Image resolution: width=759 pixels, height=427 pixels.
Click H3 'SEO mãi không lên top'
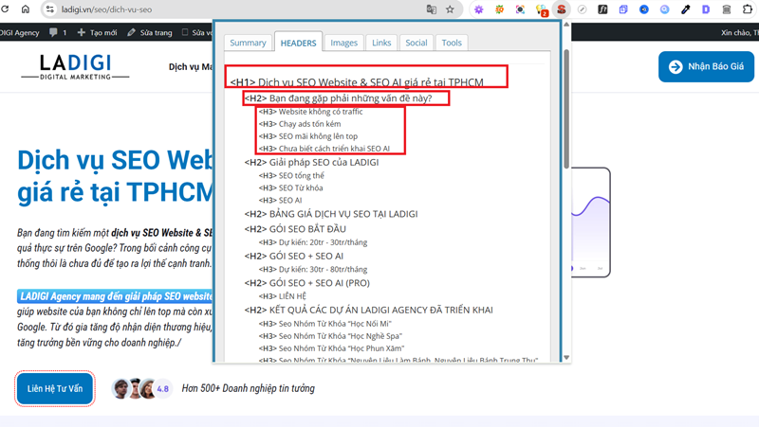[x=308, y=136]
